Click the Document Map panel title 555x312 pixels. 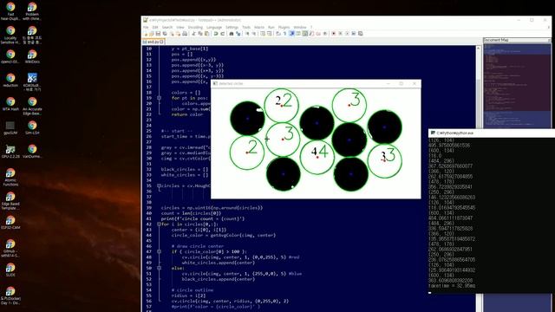tap(496, 40)
